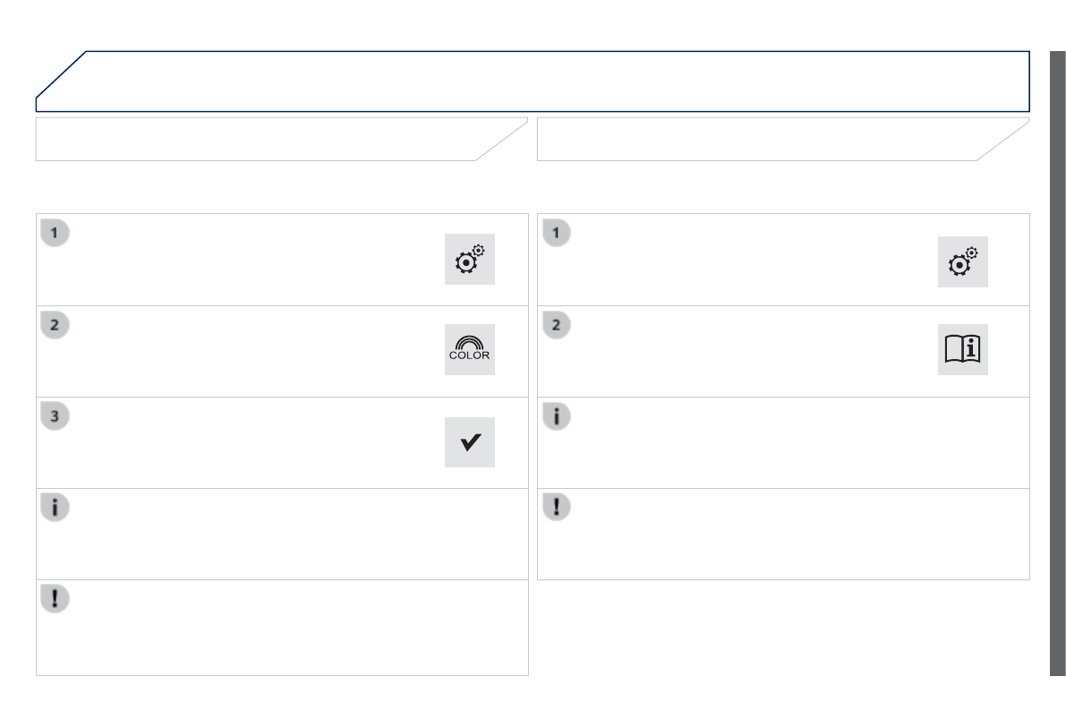The width and height of the screenshot is (1066, 711).
Task: Click the right section header box
Action: coord(770,139)
